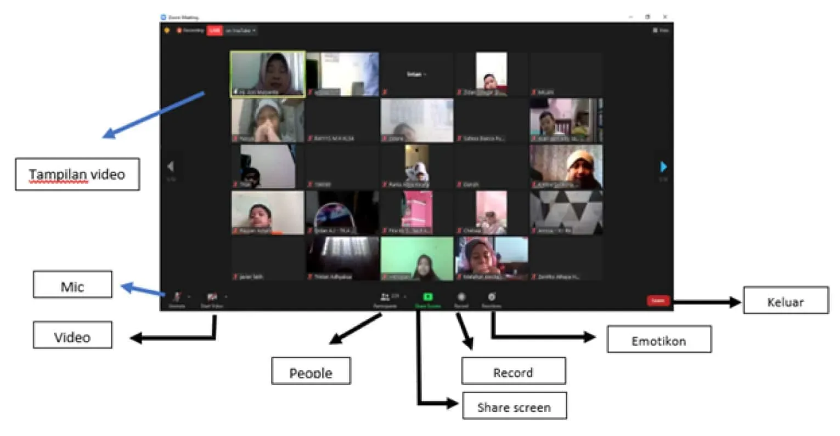Click the Participants icon in the toolbar

click(385, 297)
